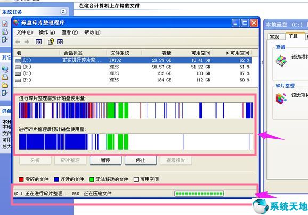The width and height of the screenshot is (308, 215).
Task: Open the 操作(A) menu
Action: coord(47,32)
